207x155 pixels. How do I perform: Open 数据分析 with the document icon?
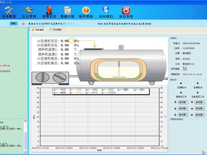pos(68,13)
